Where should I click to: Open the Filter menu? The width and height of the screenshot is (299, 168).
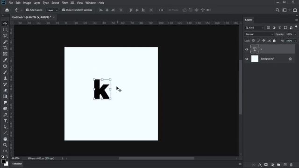64,3
